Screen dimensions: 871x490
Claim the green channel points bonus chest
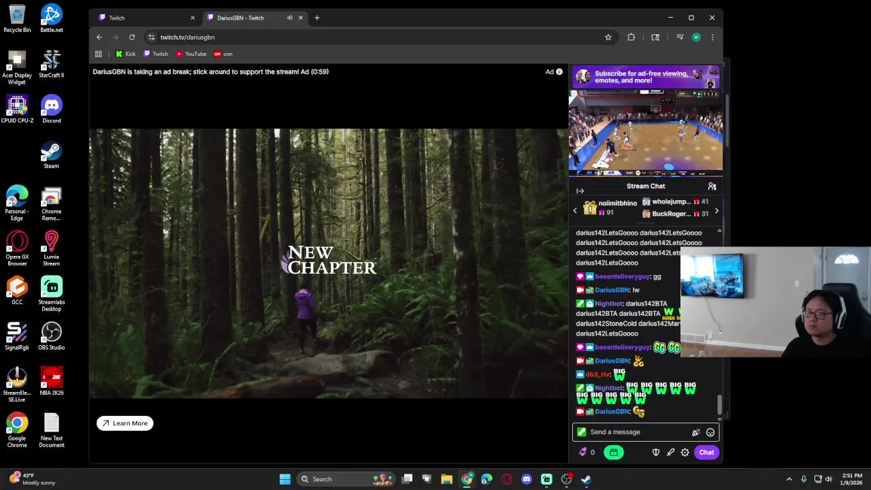pos(614,453)
